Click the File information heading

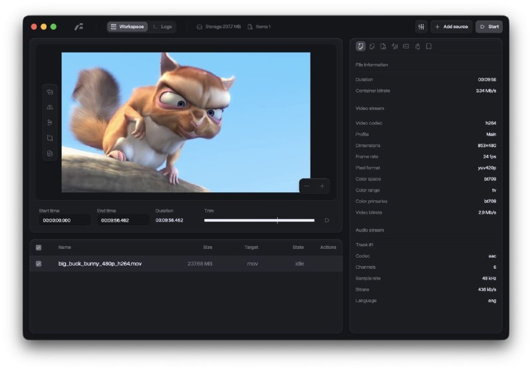372,65
